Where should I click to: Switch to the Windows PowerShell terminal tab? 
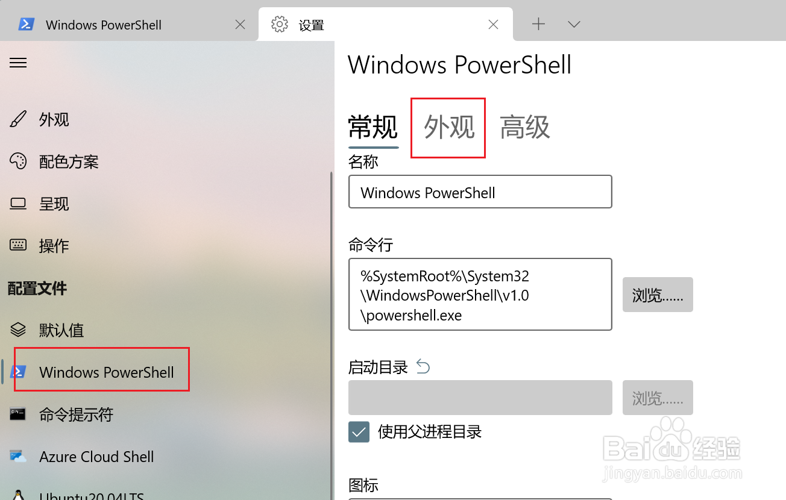click(x=128, y=25)
